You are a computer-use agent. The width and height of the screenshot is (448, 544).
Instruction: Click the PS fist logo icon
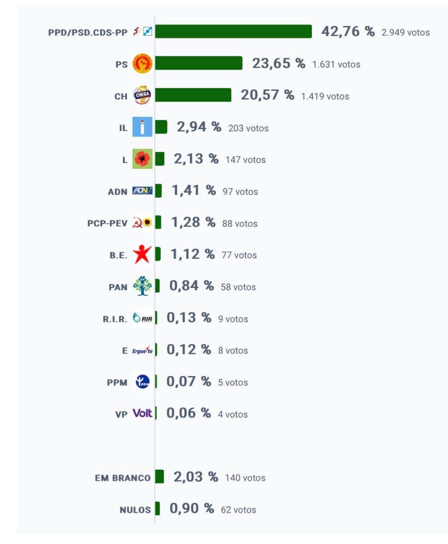pyautogui.click(x=142, y=64)
